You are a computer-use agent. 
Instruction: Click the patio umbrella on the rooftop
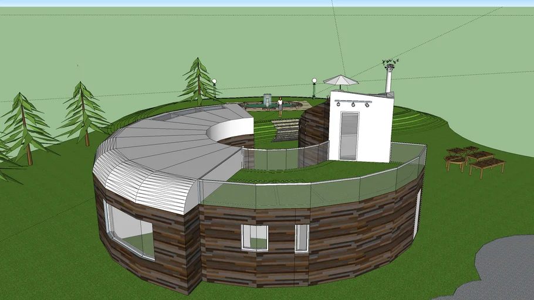[x=340, y=80]
